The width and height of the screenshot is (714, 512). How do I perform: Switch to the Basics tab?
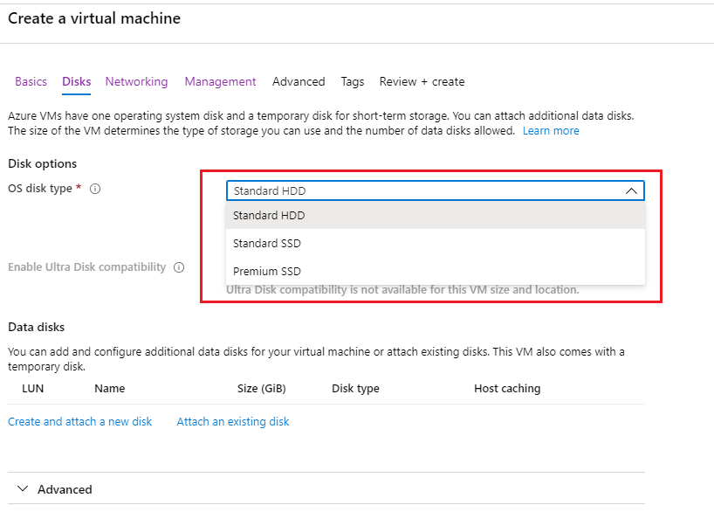coord(31,81)
